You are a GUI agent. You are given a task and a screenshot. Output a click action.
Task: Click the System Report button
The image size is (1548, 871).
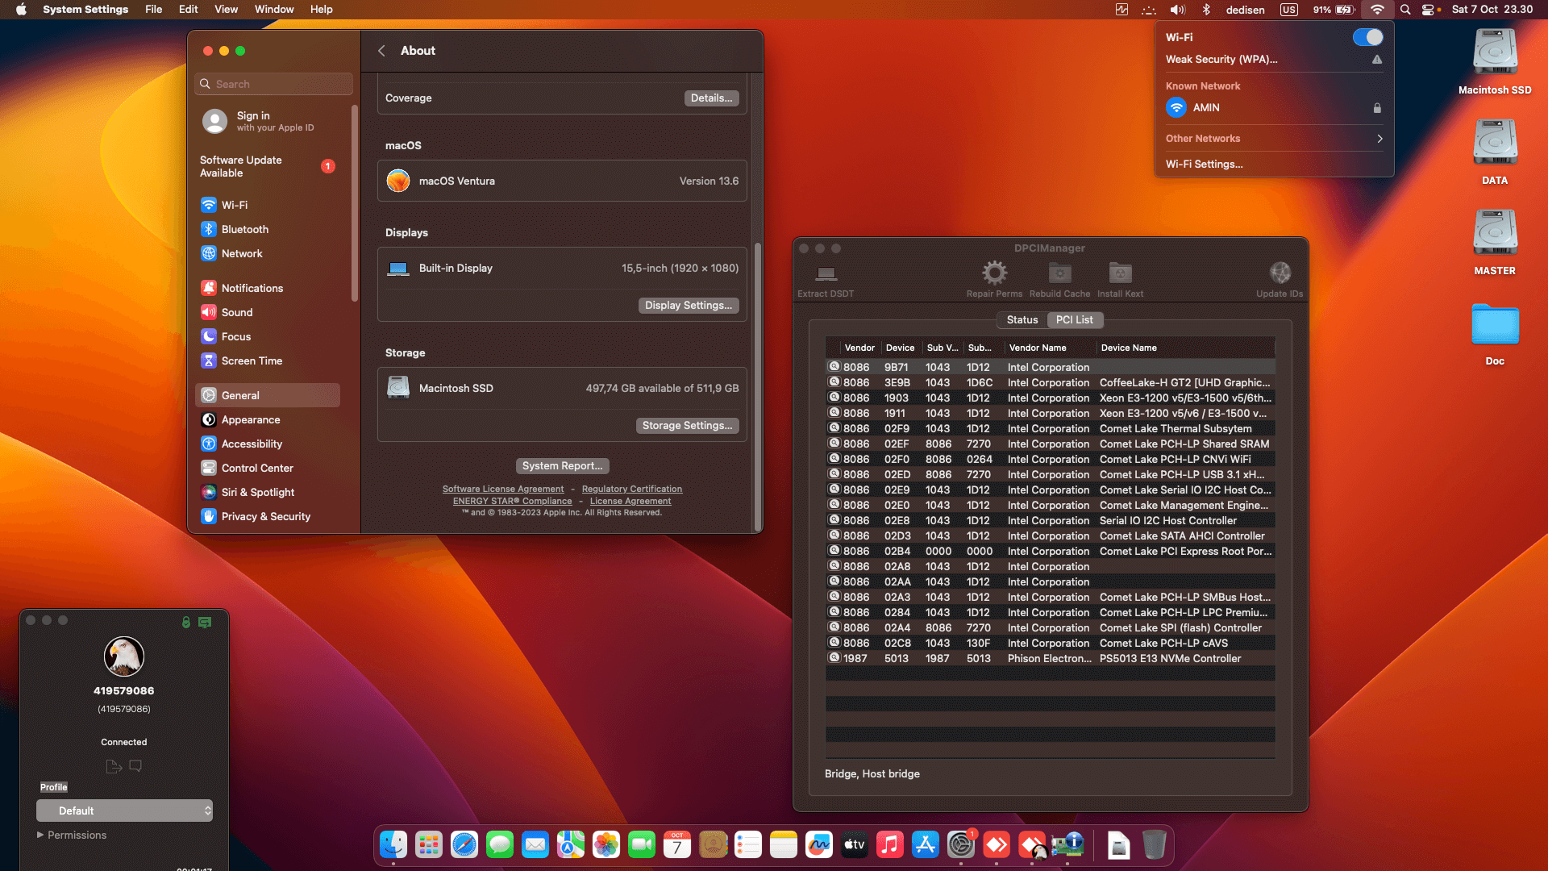click(x=562, y=465)
